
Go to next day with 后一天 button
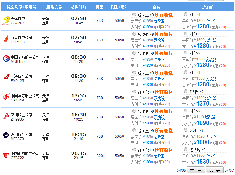point(215,170)
